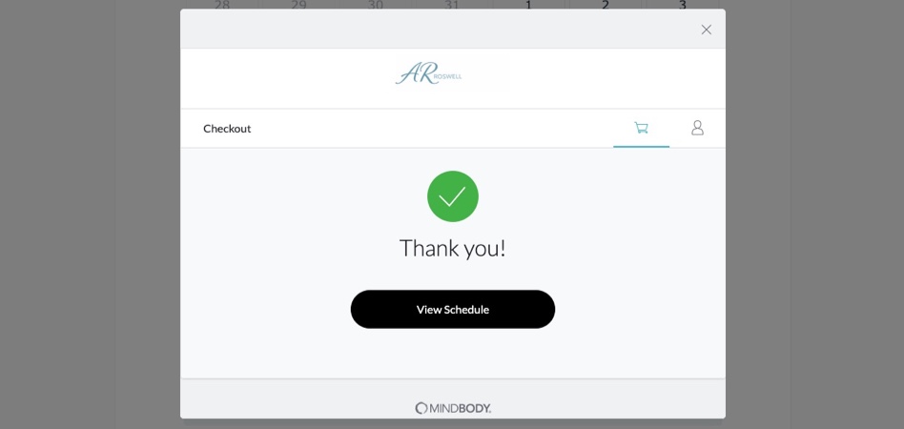Click dimmed backdrop right of the dialog
This screenshot has width=904, height=429.
click(814, 214)
